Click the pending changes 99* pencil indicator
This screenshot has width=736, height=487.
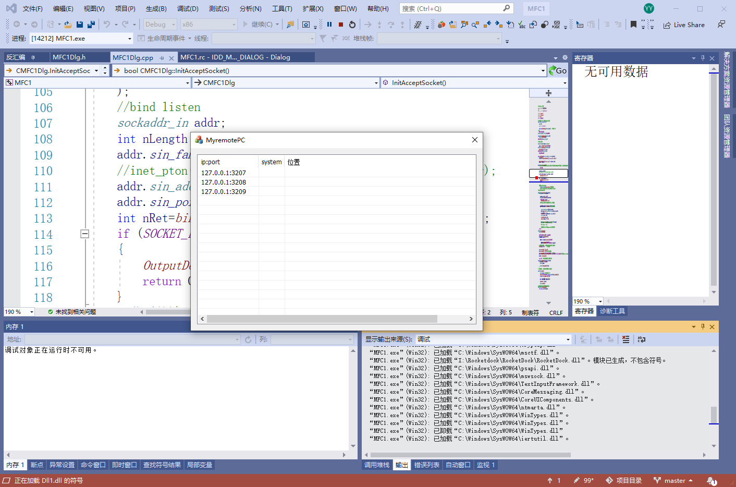click(584, 481)
